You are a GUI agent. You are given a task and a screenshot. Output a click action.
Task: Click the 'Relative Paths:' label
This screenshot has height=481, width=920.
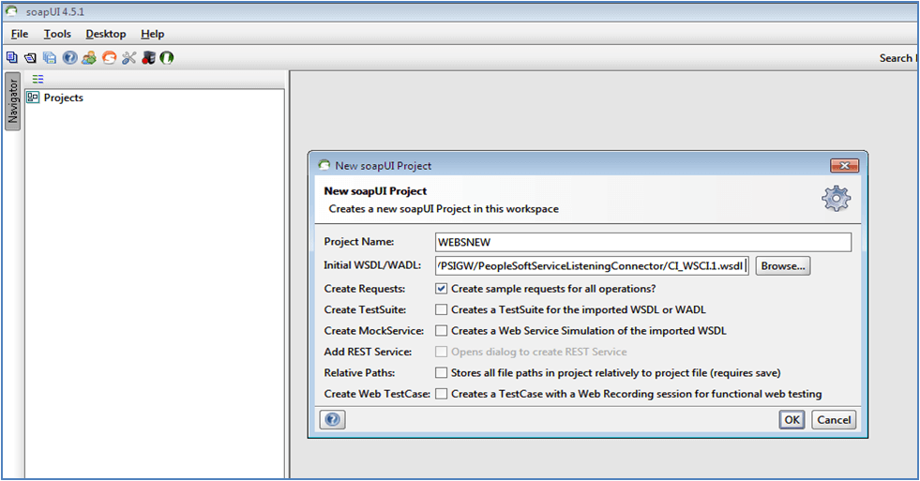(360, 372)
